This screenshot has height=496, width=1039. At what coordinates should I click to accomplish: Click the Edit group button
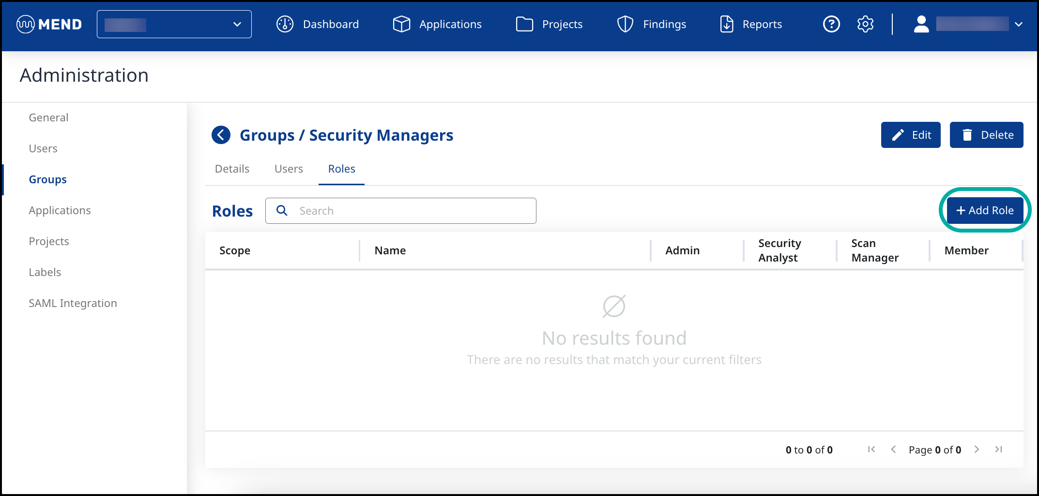[910, 135]
